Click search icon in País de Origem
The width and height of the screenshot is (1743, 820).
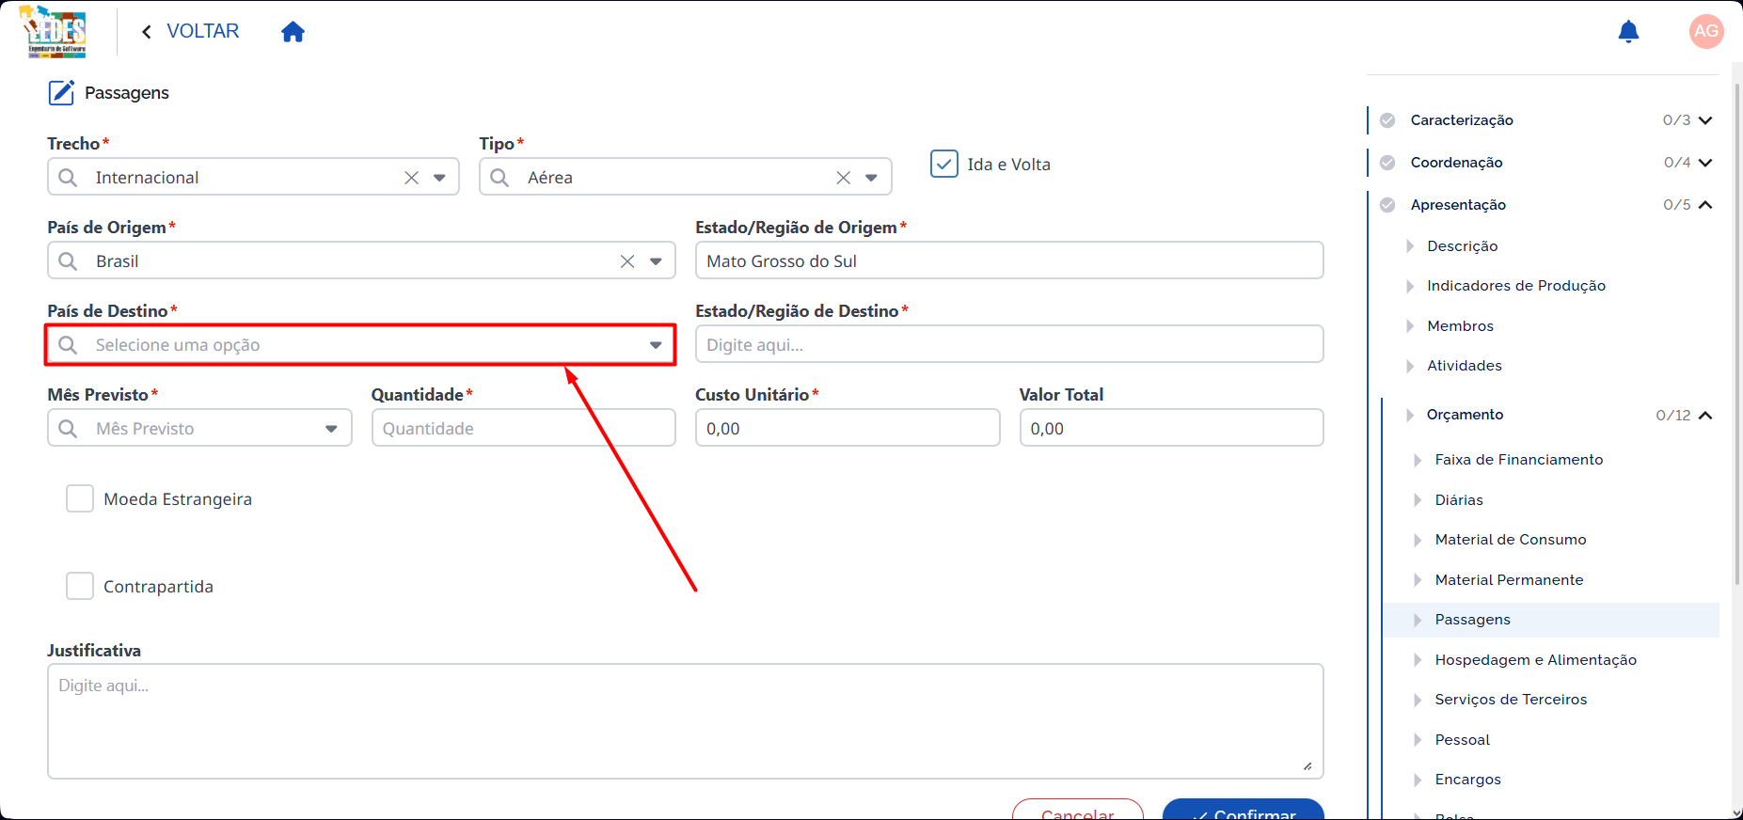click(x=68, y=261)
